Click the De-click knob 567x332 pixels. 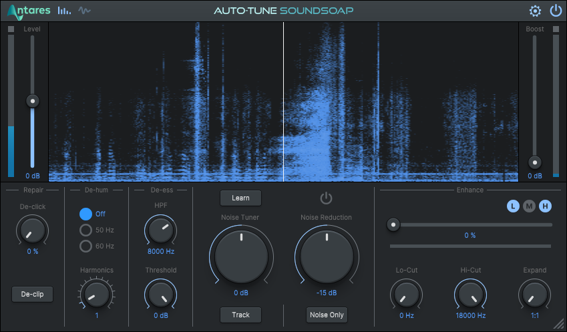tap(33, 230)
